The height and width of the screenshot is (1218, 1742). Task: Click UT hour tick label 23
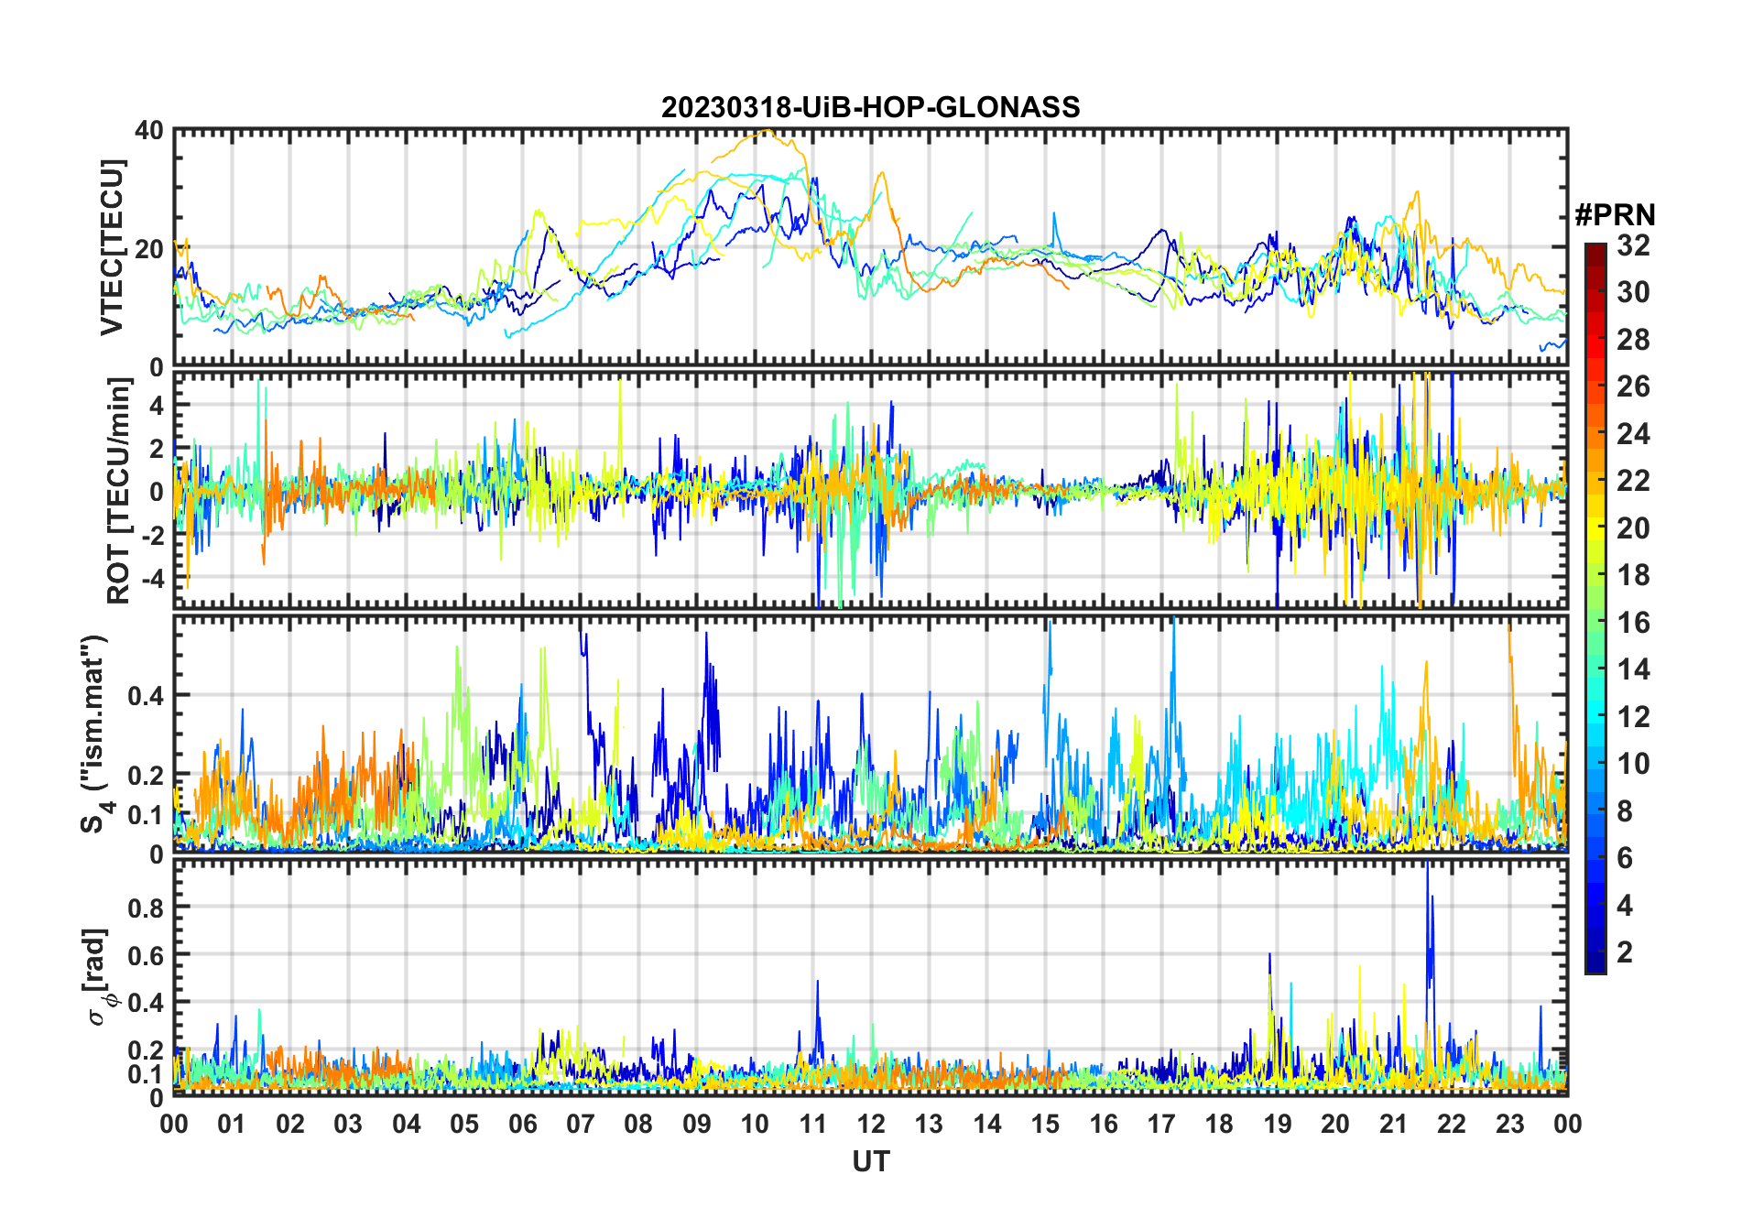point(1509,1125)
